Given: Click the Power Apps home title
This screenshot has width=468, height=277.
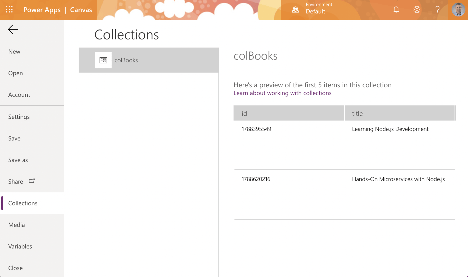Looking at the screenshot, I should coord(42,10).
